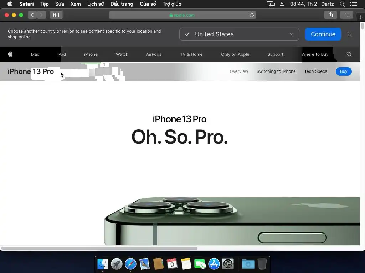Open FaceTime in the Dock
The width and height of the screenshot is (365, 273).
click(x=200, y=264)
